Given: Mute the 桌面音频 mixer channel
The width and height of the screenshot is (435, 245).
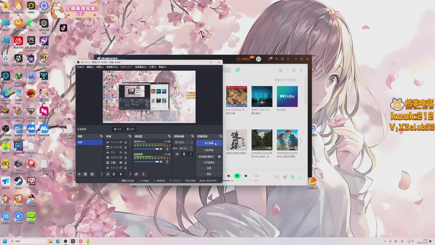Looking at the screenshot, I should coord(161,162).
